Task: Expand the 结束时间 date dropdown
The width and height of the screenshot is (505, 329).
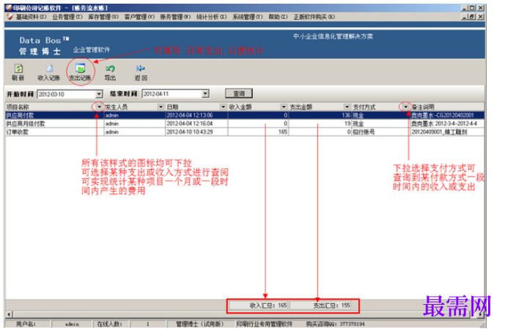Action: point(205,94)
